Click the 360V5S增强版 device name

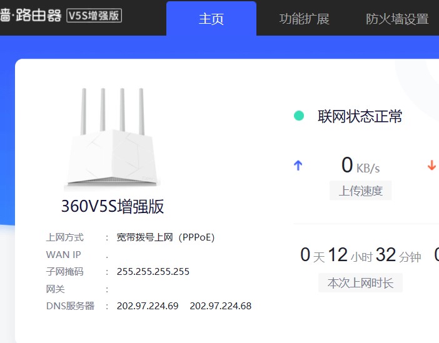(x=113, y=206)
